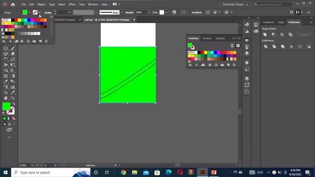315x177 pixels.
Task: Open the Effect menu
Action: click(x=72, y=4)
